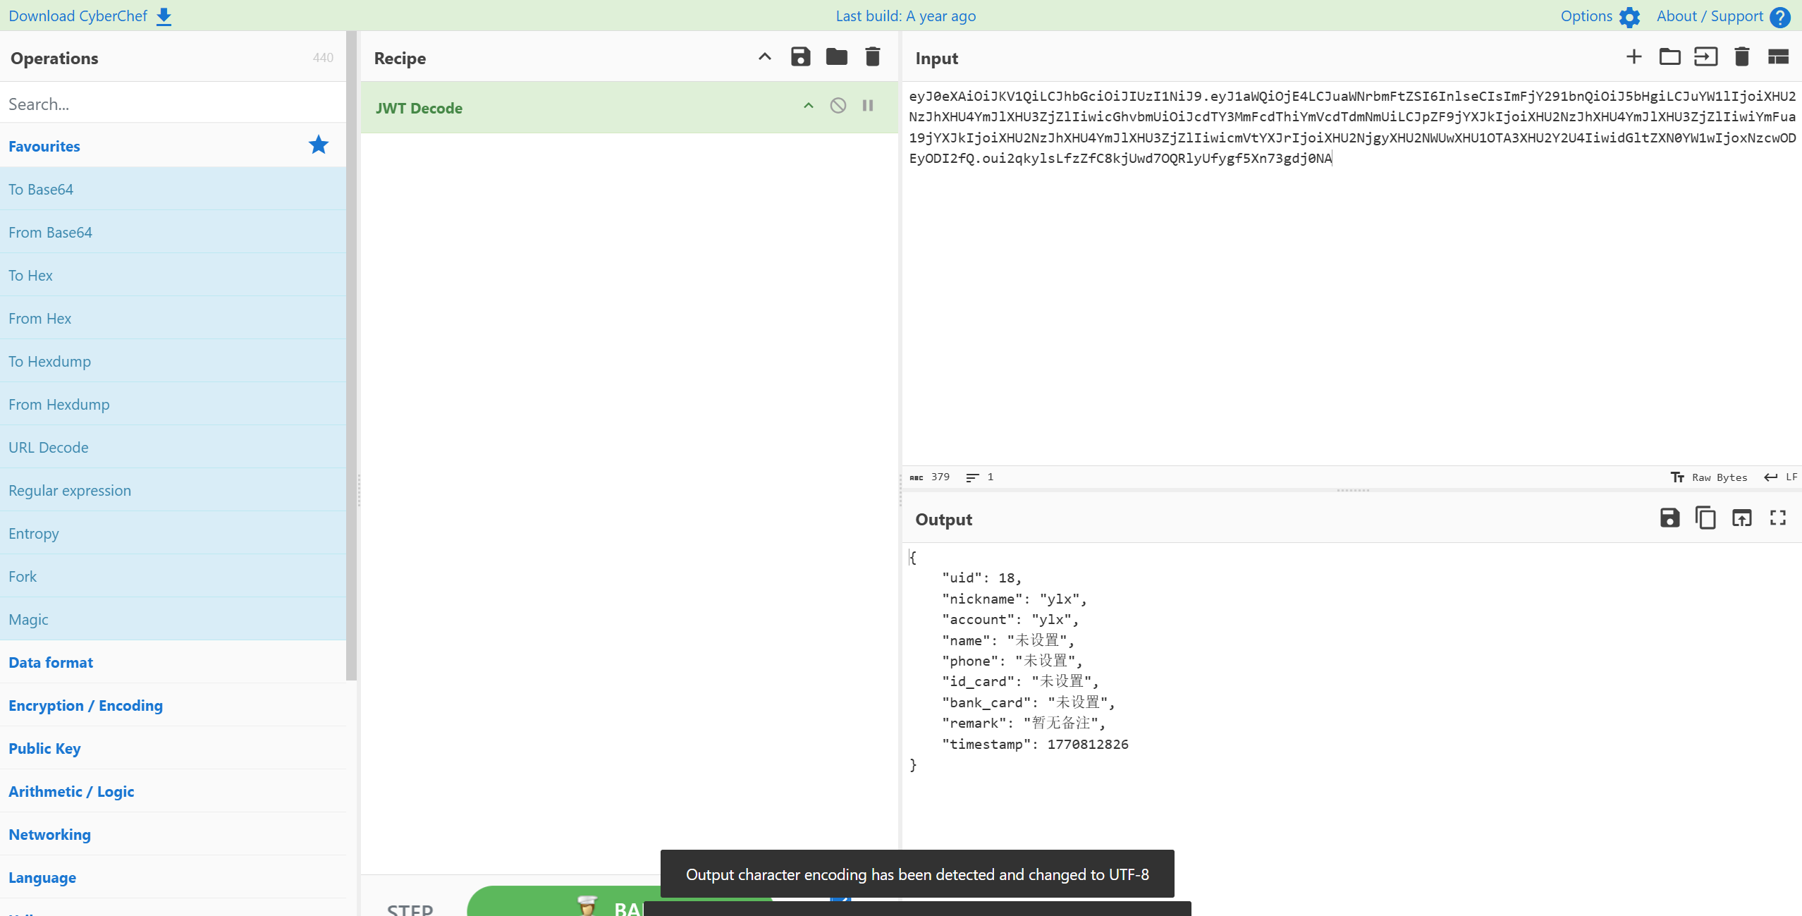
Task: Replace input with output
Action: click(x=1741, y=518)
